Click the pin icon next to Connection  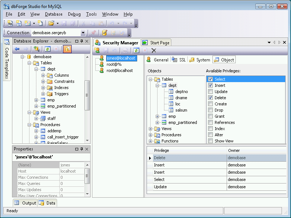[93, 33]
